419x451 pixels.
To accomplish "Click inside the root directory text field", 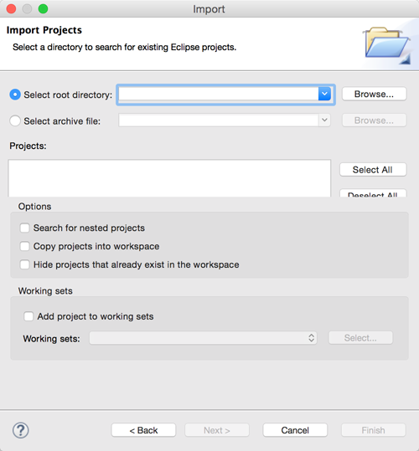I will pyautogui.click(x=218, y=94).
